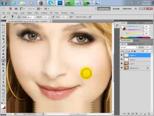
Task: Select the Dodge tool
Action: pyautogui.click(x=4, y=71)
